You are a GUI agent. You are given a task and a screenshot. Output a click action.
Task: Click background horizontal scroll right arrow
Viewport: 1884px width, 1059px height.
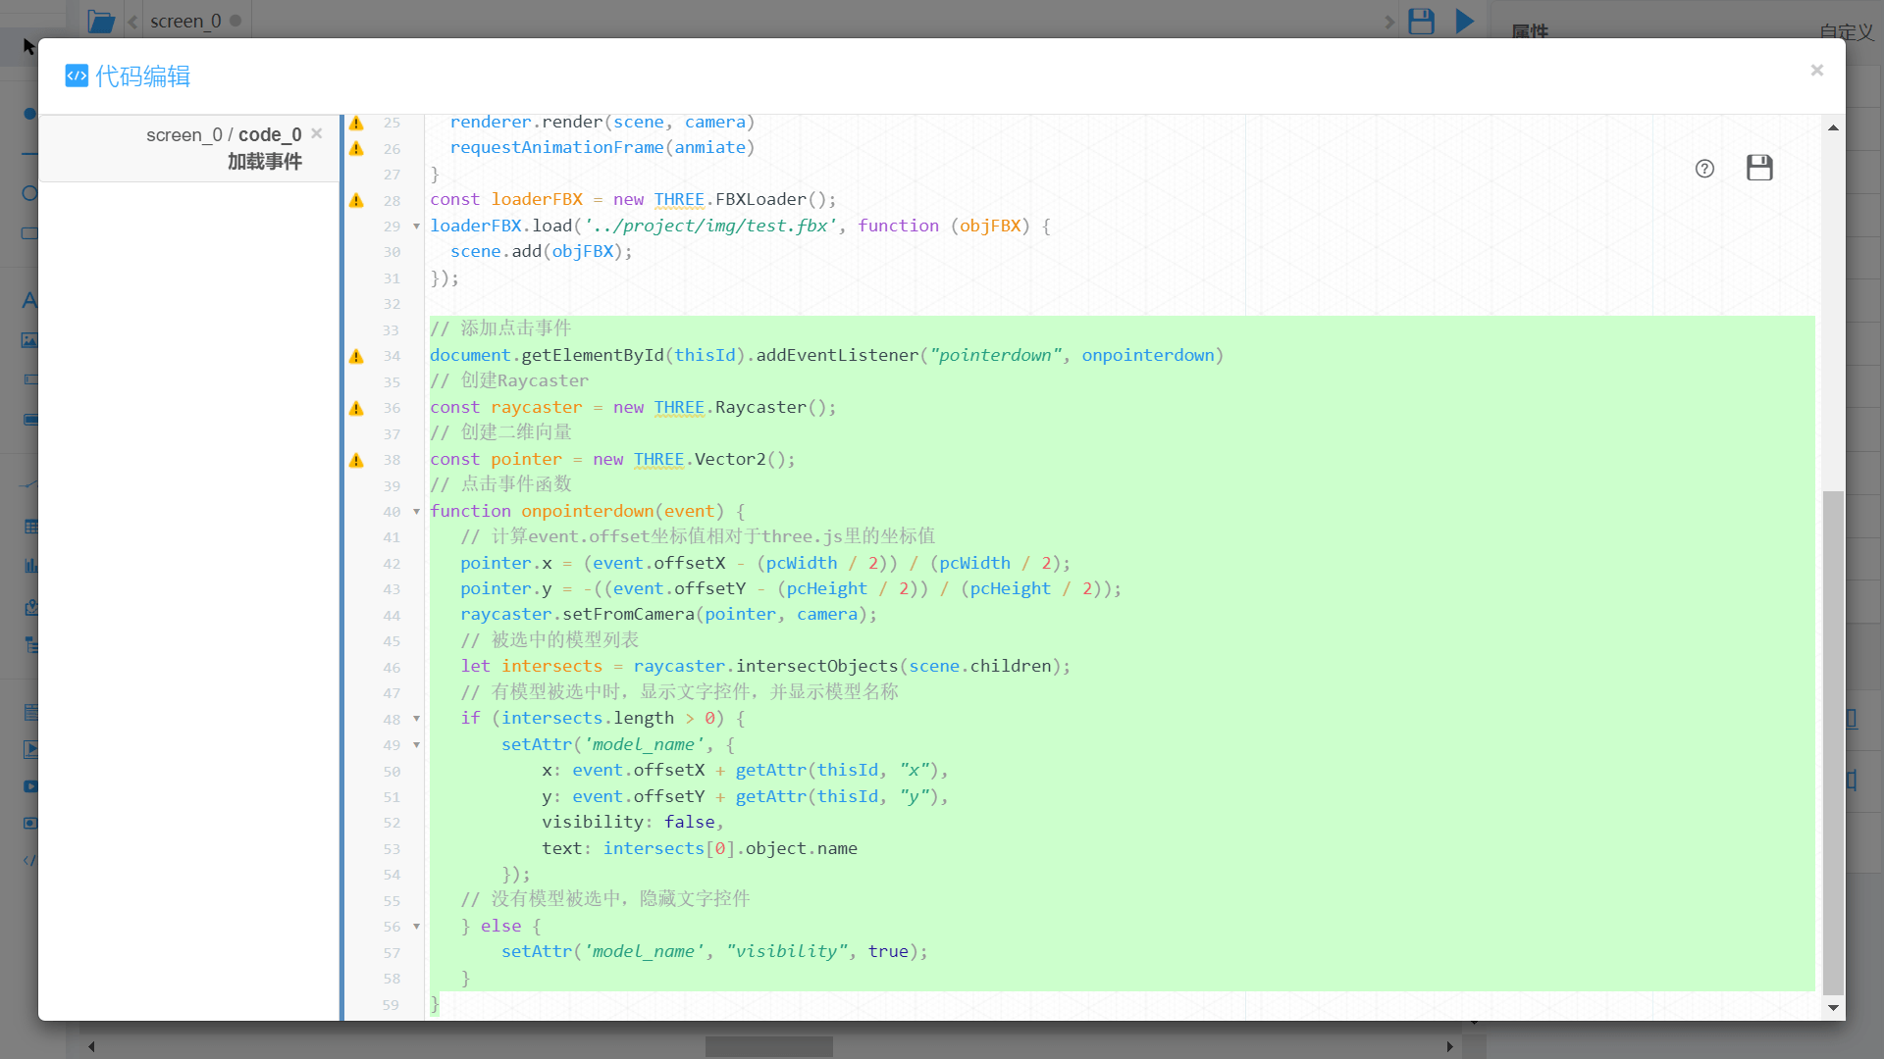[x=1449, y=1046]
